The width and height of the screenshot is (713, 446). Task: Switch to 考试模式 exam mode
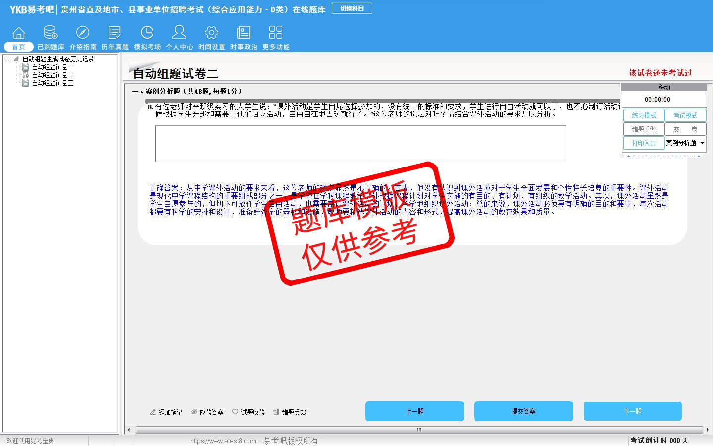tap(685, 115)
